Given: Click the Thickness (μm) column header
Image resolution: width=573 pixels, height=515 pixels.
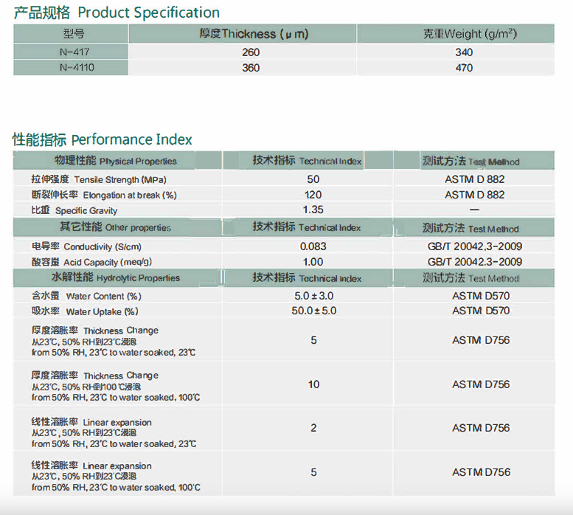Looking at the screenshot, I should pos(254,34).
